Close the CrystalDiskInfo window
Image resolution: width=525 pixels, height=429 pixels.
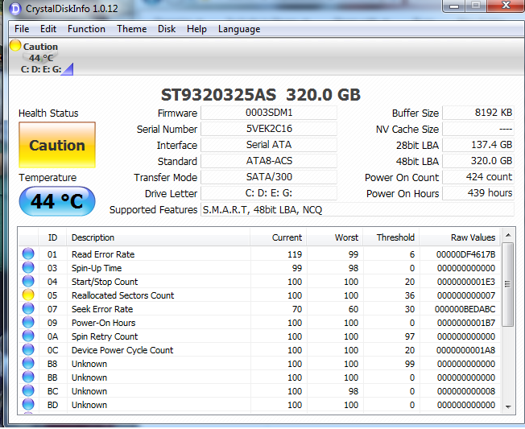click(x=506, y=6)
